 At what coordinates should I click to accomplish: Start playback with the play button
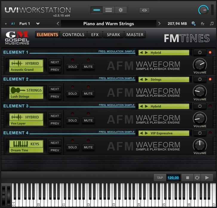click(x=207, y=178)
